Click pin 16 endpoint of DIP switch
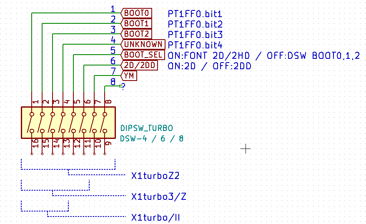This screenshot has height=224, width=366. click(32, 154)
